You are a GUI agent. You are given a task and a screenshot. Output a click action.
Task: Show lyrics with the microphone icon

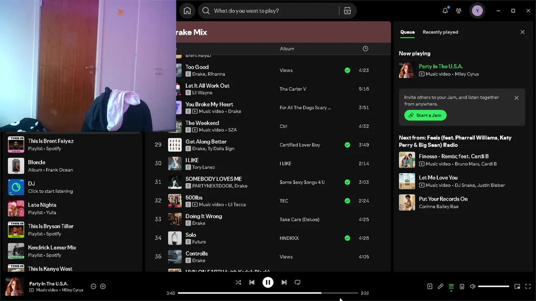[x=441, y=286]
